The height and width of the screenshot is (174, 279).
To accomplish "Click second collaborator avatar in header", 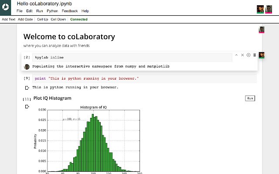I will [x=269, y=9].
